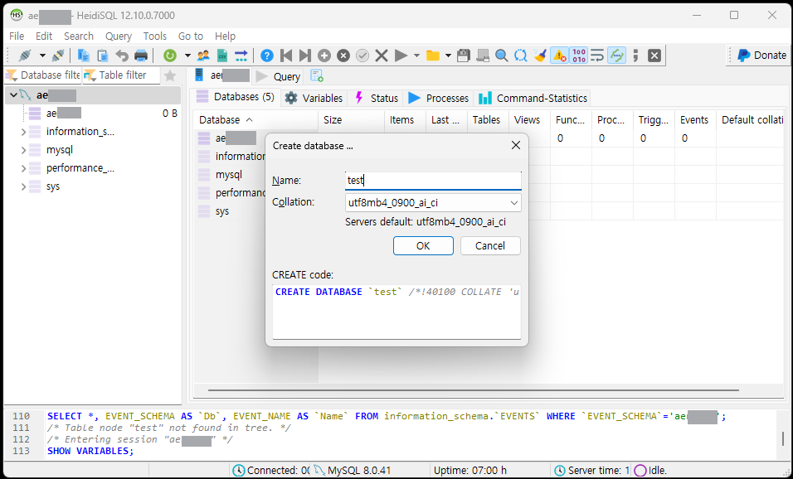Click the Post checkmark icon
793x479 pixels.
[362, 55]
